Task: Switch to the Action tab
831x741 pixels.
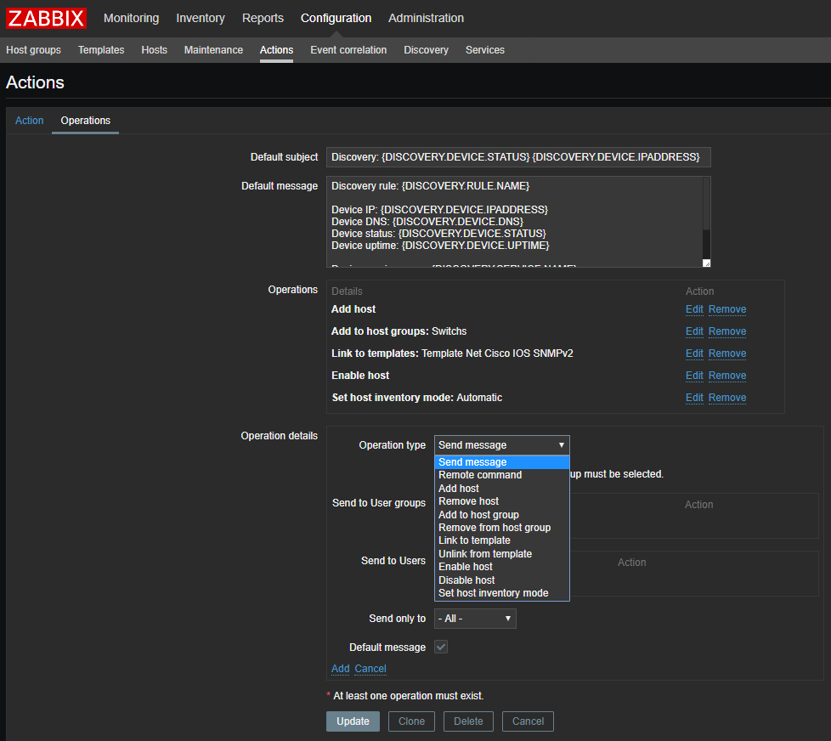Action: pyautogui.click(x=29, y=121)
